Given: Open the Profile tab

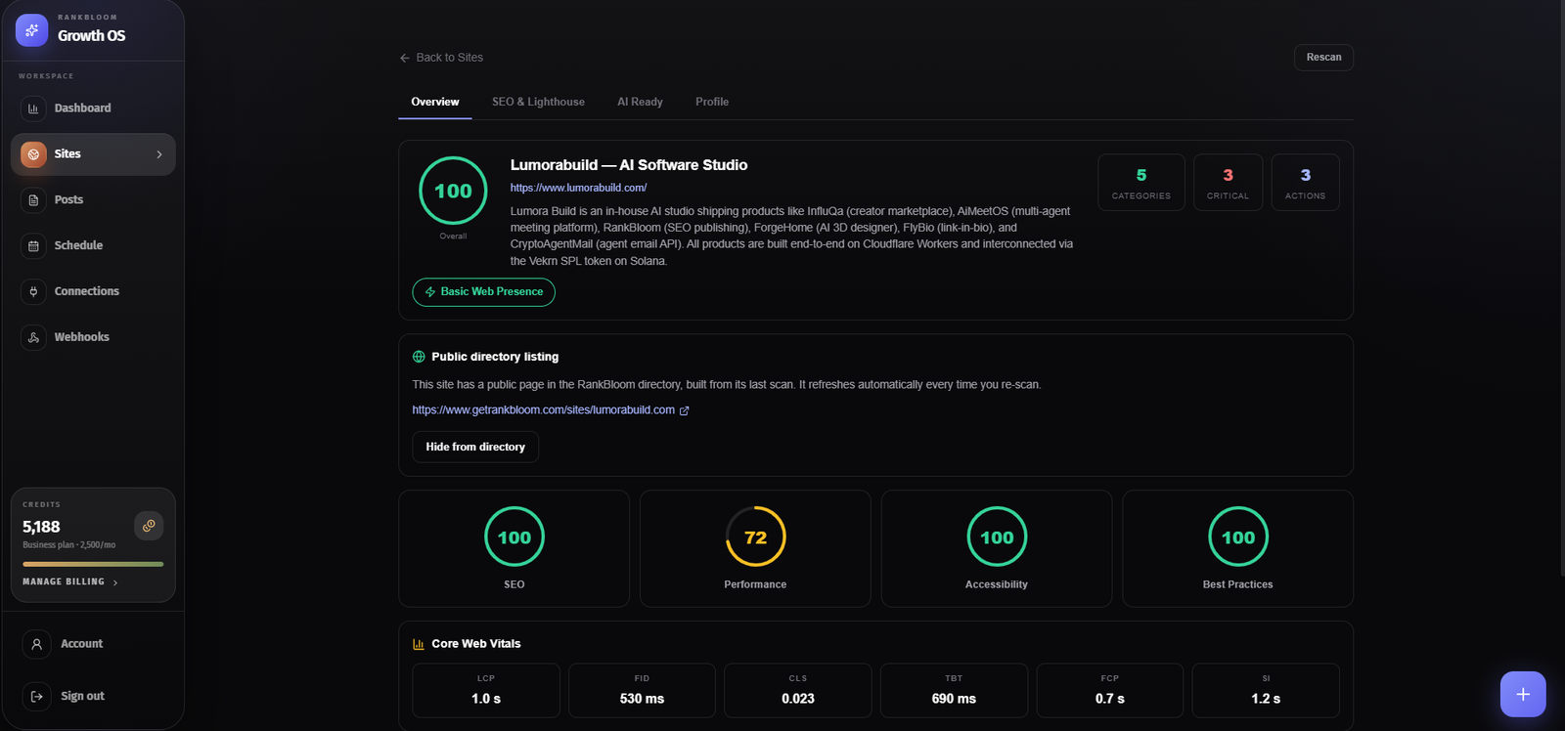Looking at the screenshot, I should pos(712,102).
